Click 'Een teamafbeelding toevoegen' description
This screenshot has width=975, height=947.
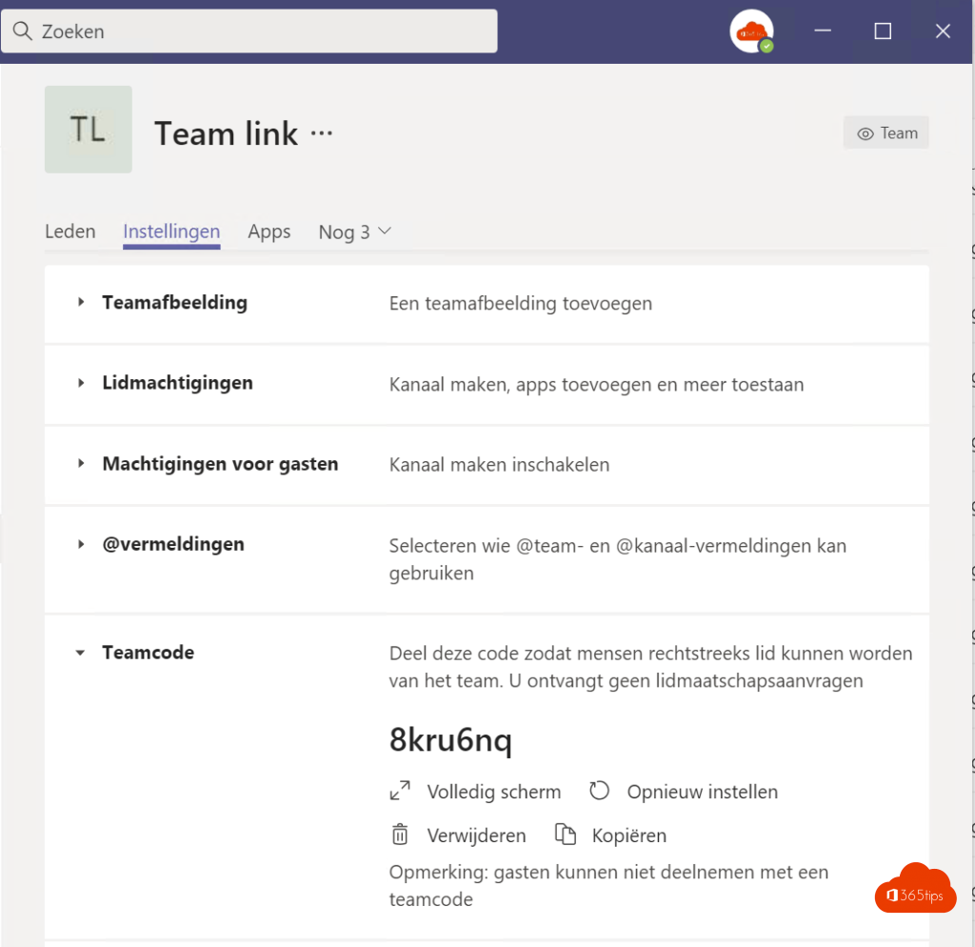[521, 304]
